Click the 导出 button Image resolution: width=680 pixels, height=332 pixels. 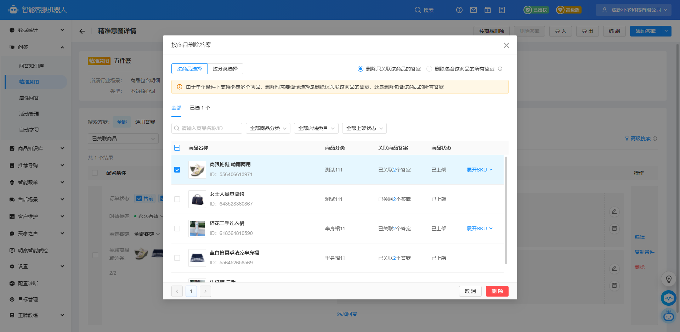(x=588, y=31)
